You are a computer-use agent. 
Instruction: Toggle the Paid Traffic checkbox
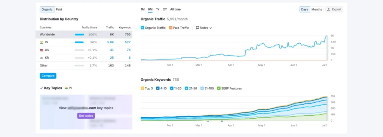pyautogui.click(x=171, y=28)
